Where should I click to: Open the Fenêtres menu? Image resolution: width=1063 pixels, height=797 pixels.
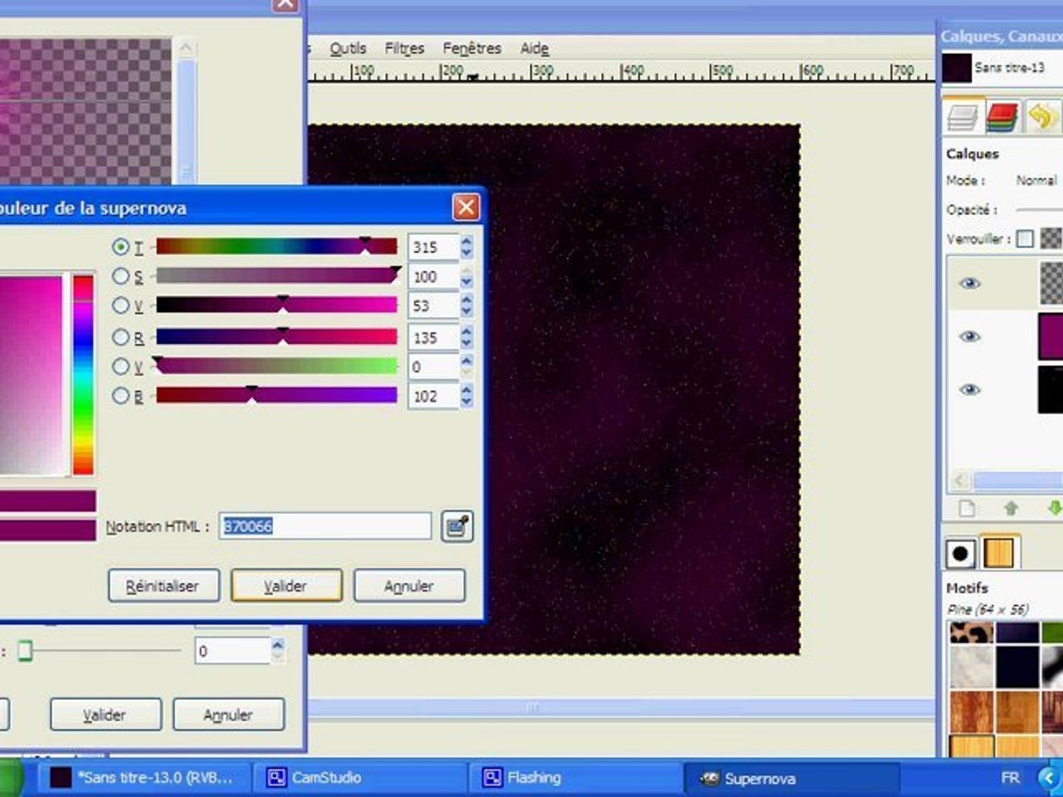coord(472,48)
